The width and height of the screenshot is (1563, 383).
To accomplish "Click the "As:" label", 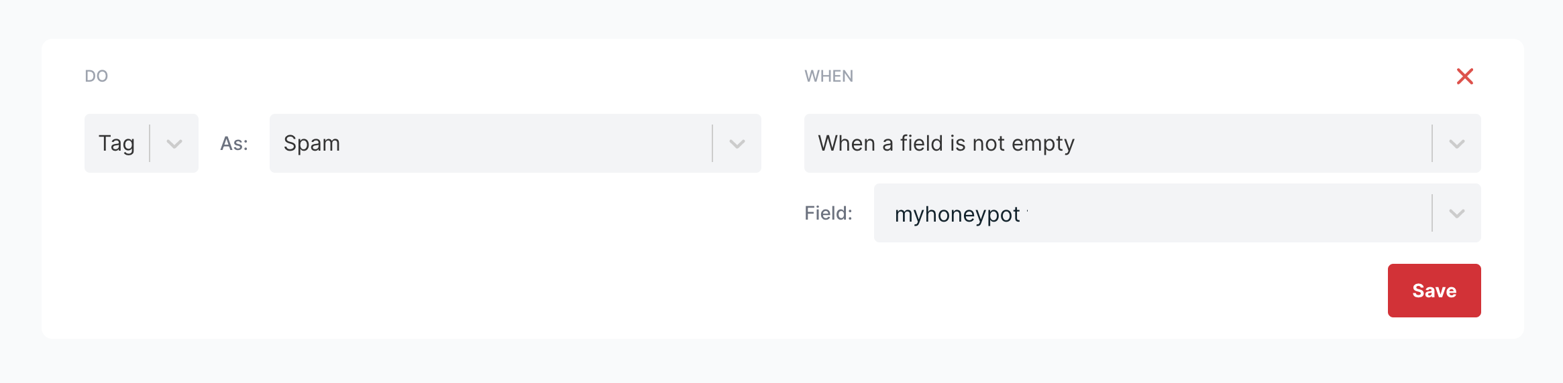I will [234, 144].
